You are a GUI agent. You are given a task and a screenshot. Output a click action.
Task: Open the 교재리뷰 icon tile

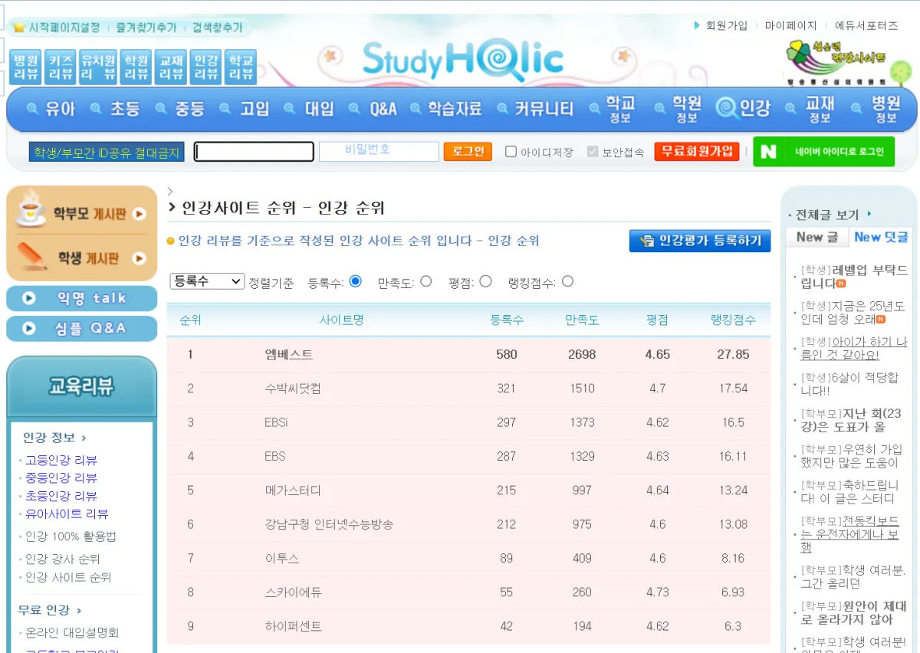pos(171,67)
